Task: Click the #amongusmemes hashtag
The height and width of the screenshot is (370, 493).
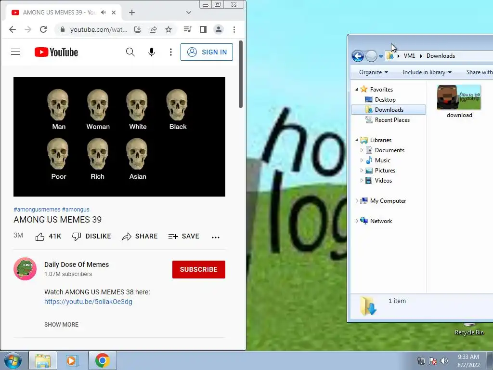Action: 37,210
